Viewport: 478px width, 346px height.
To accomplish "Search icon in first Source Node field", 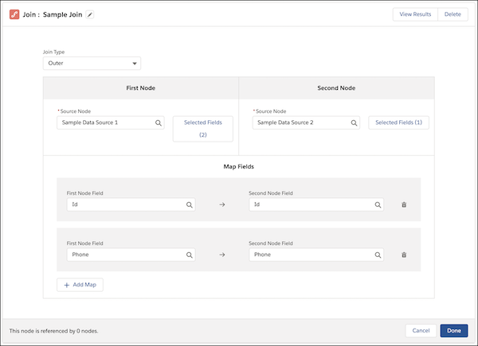I will tap(159, 123).
